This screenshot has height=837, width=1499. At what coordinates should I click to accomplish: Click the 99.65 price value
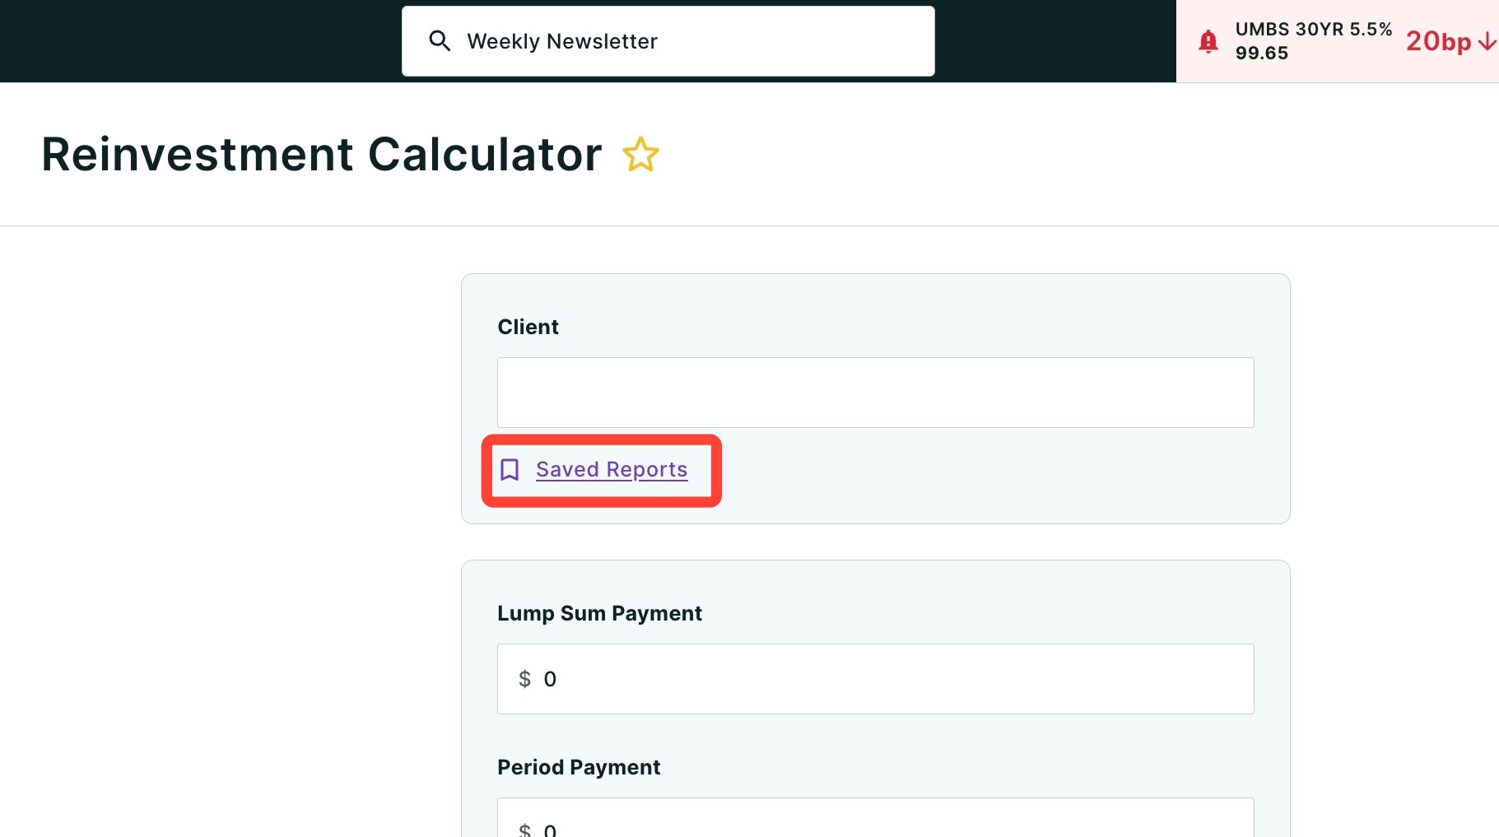[1261, 53]
